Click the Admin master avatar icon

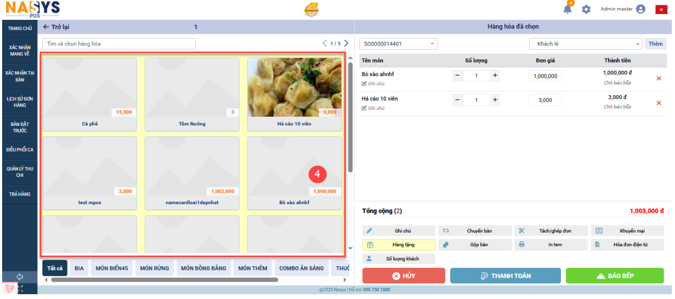coord(640,9)
